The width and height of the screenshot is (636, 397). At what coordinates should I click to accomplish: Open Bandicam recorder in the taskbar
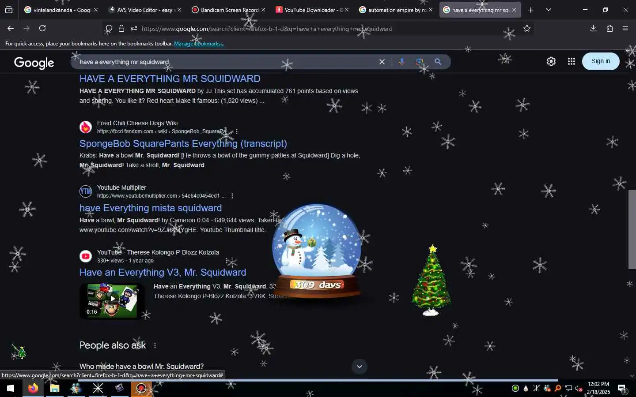click(141, 388)
